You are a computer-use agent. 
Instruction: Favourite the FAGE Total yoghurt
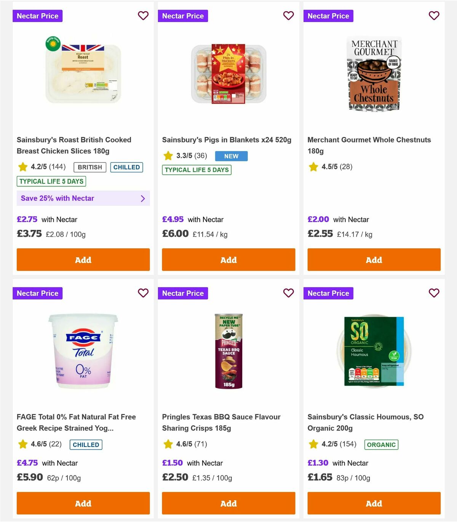tap(143, 293)
